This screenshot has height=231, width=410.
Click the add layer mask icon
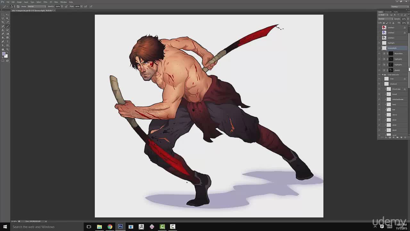(390, 137)
